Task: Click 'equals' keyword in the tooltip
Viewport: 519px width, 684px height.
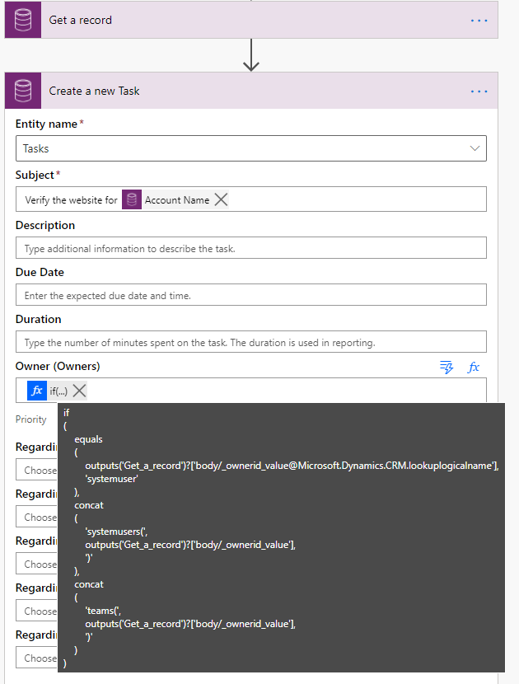Action: coord(88,439)
